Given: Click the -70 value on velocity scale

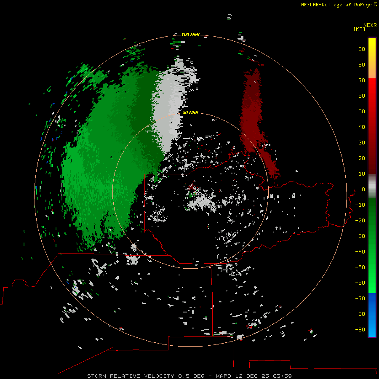Looking at the screenshot, I should coord(360,298).
